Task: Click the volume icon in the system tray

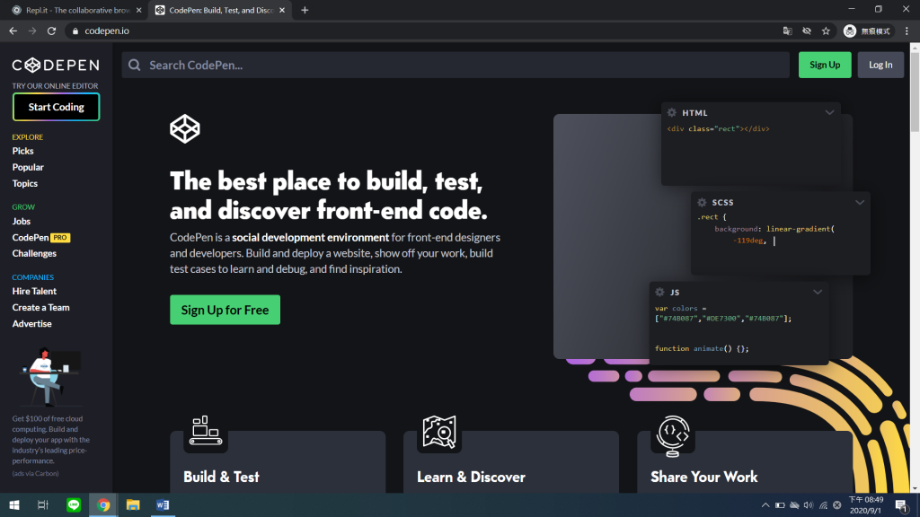Action: pos(809,505)
